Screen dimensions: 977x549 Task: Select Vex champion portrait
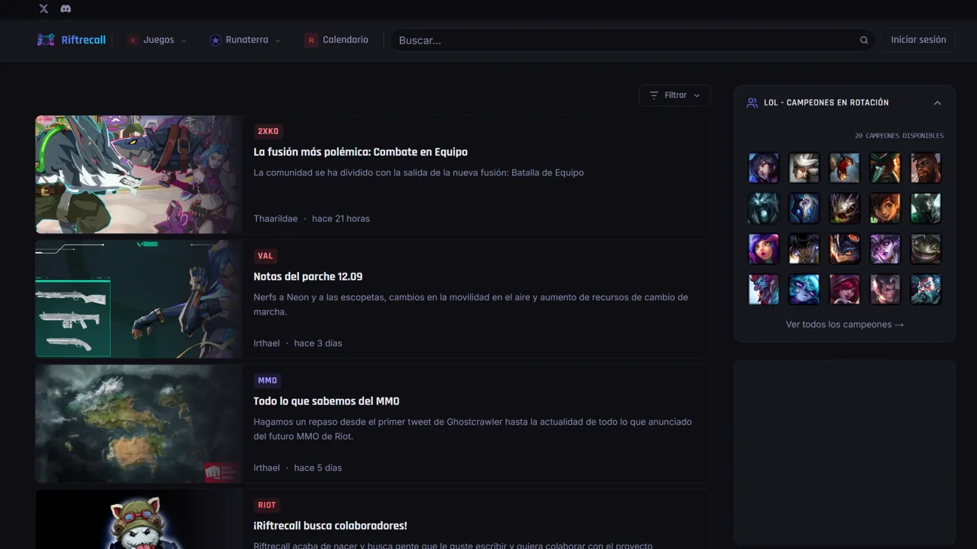pyautogui.click(x=804, y=289)
